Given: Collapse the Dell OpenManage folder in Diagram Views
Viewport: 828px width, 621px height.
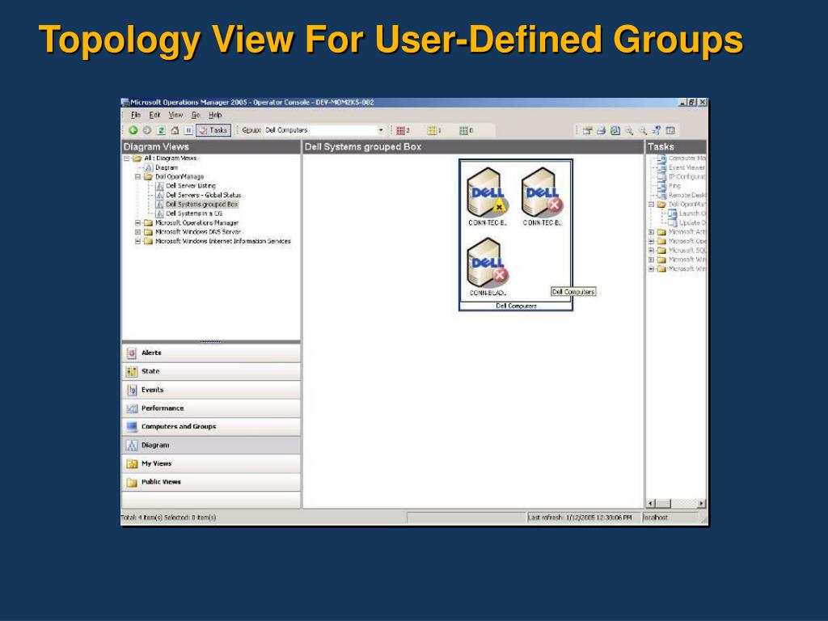Looking at the screenshot, I should (137, 177).
